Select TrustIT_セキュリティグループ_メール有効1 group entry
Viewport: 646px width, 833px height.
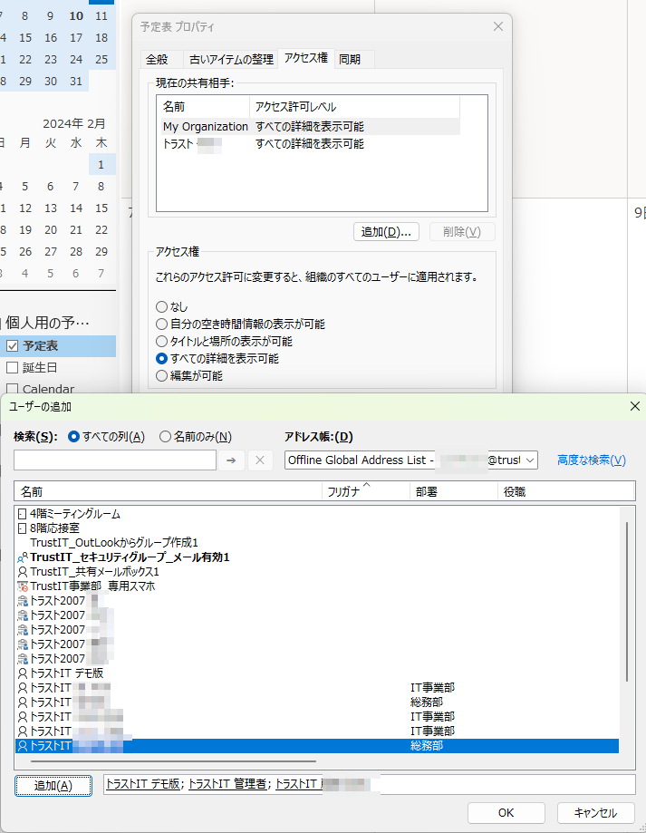click(129, 557)
